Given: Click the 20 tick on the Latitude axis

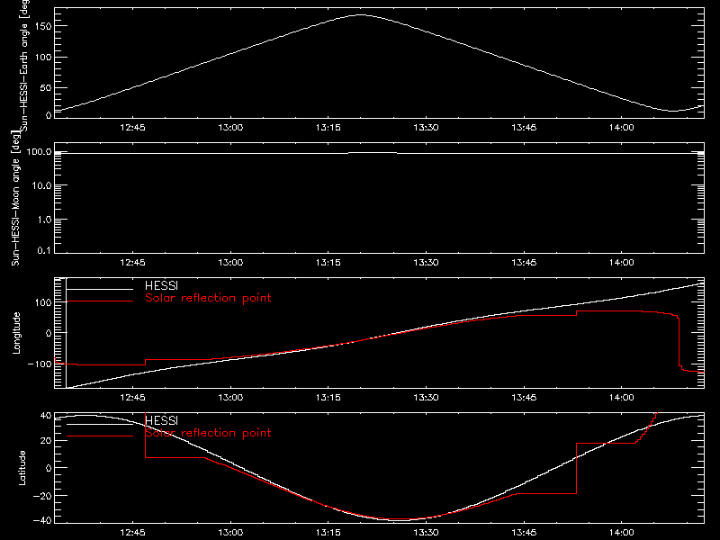Looking at the screenshot, I should 46,441.
